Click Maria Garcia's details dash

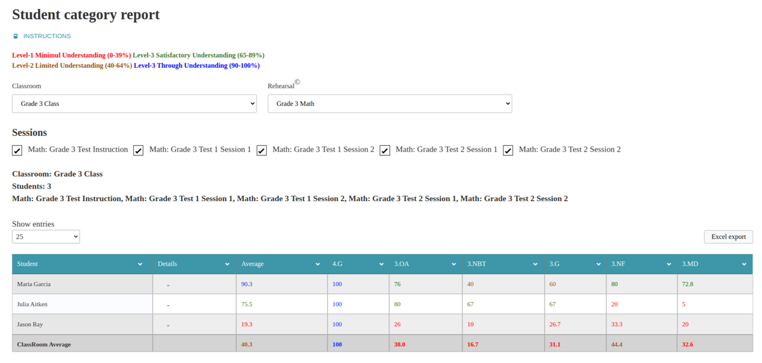coord(168,285)
